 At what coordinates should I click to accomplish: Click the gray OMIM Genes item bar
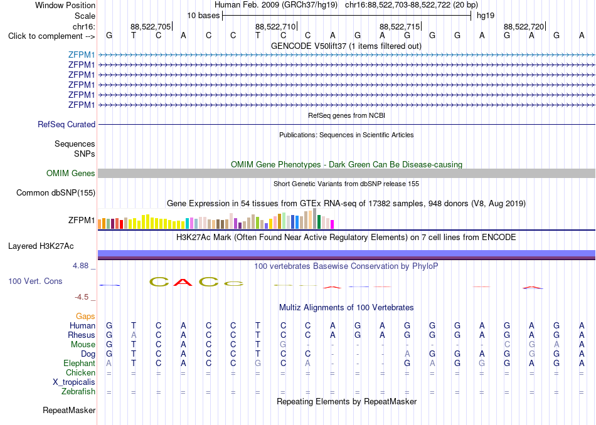tap(346, 173)
